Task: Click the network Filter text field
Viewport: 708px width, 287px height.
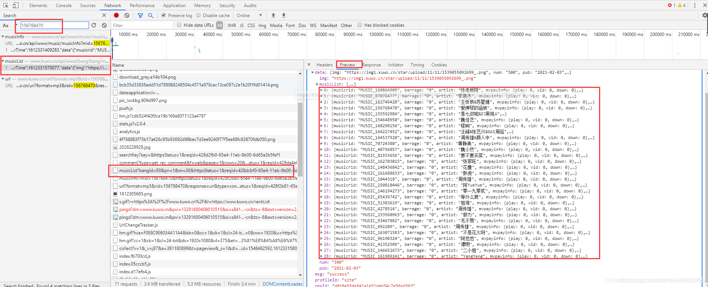Action: (x=142, y=25)
